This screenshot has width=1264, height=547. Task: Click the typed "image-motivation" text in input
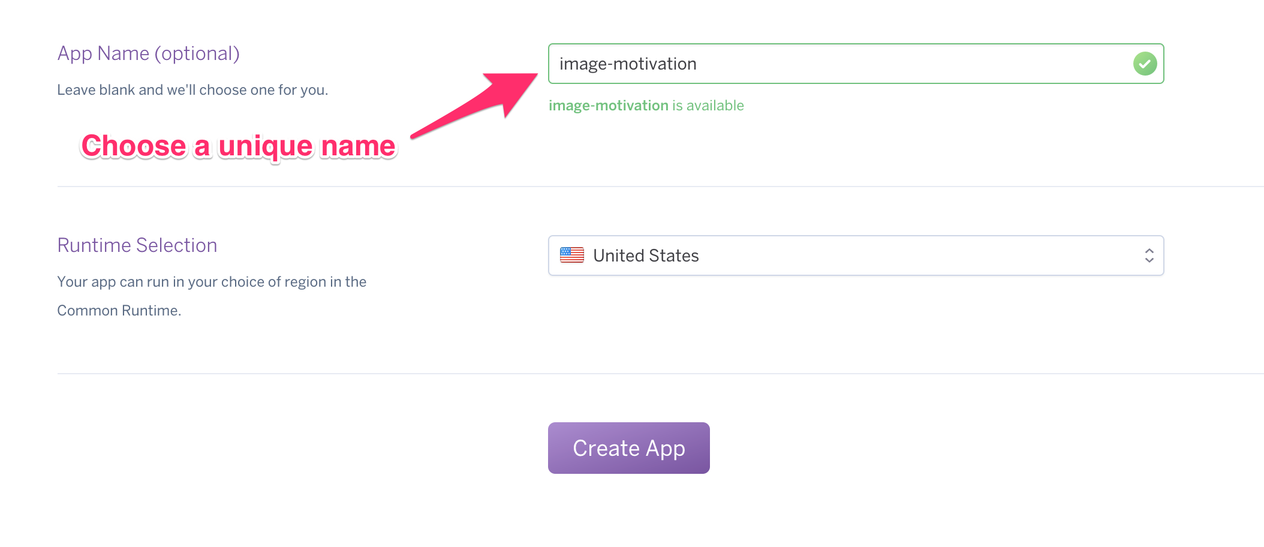pyautogui.click(x=627, y=64)
